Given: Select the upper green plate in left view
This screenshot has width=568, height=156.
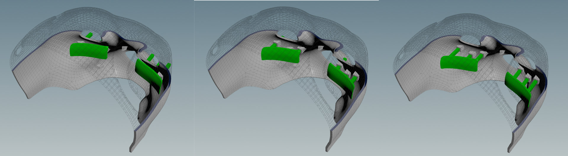Looking at the screenshot, I should [x=89, y=51].
